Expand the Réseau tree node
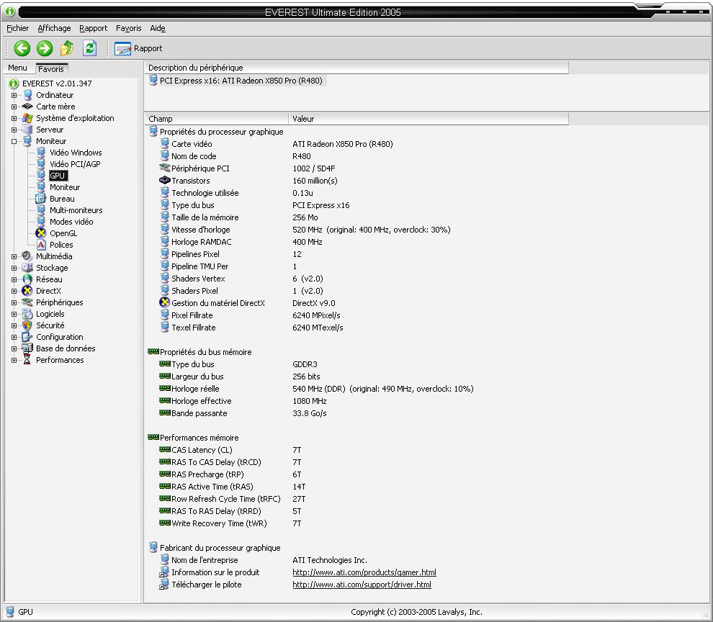 (14, 279)
